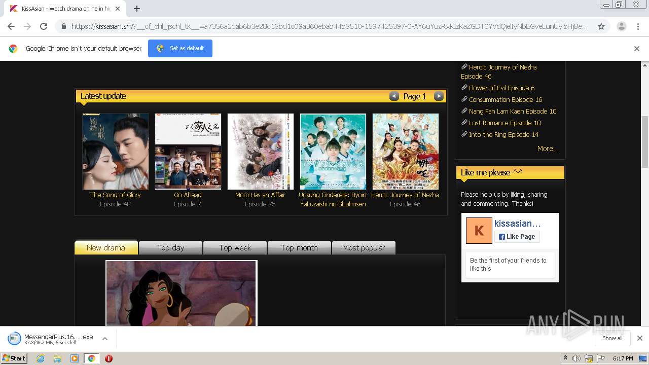
Task: Open a new browser tab
Action: [137, 9]
